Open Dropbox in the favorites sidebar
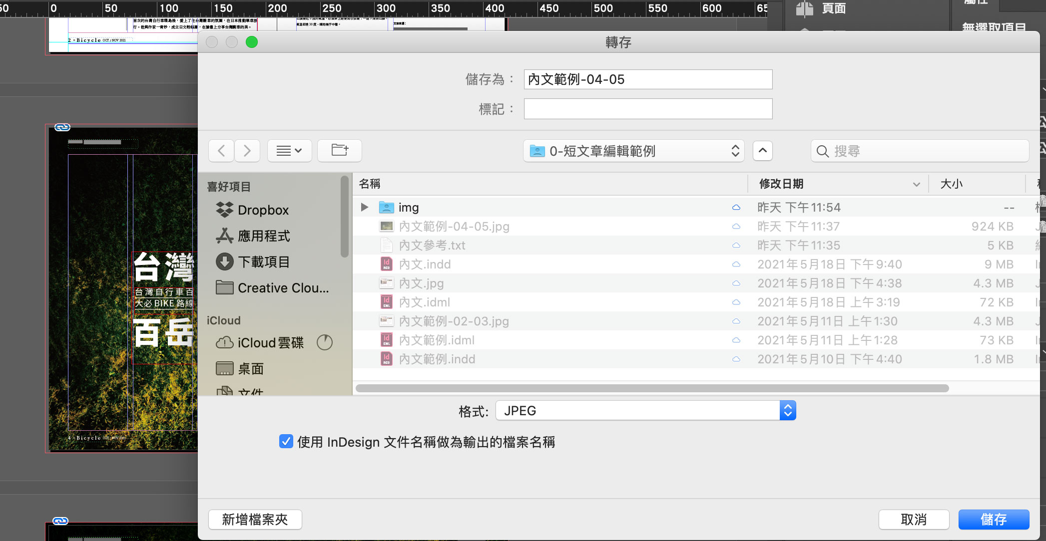 click(263, 210)
